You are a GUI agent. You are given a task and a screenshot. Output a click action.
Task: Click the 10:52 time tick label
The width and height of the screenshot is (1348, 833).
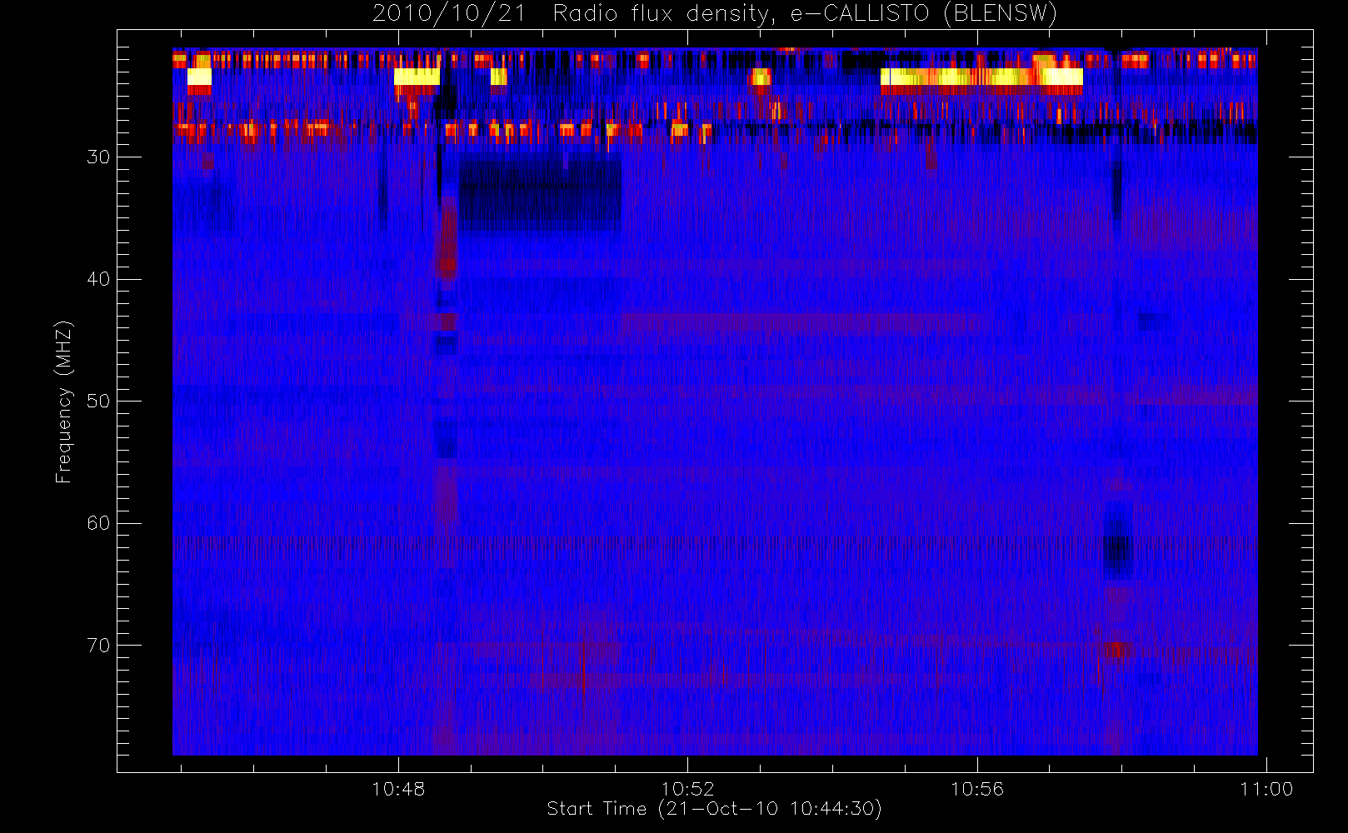pyautogui.click(x=687, y=789)
